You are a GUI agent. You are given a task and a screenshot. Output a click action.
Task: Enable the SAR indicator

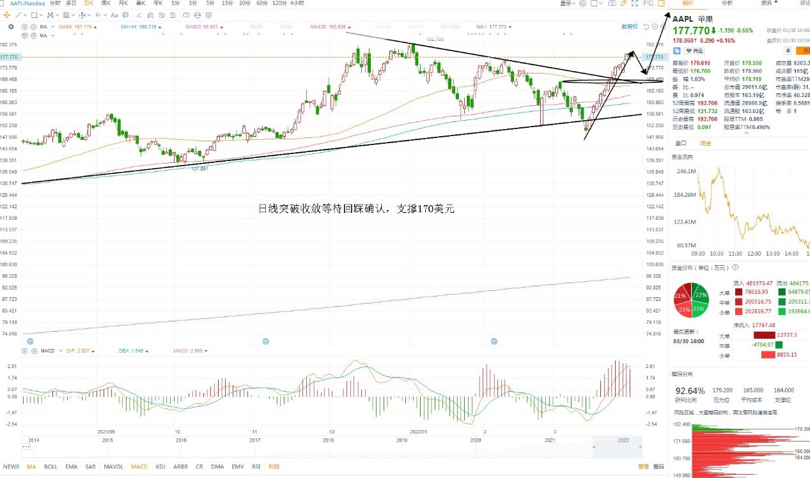90,466
